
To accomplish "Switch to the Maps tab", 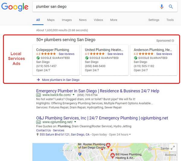I will 51,20.
